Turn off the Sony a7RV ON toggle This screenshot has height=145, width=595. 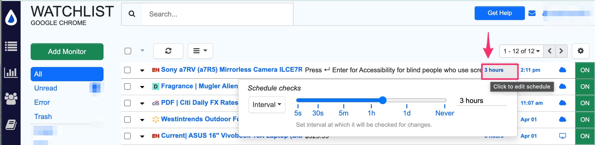click(585, 70)
